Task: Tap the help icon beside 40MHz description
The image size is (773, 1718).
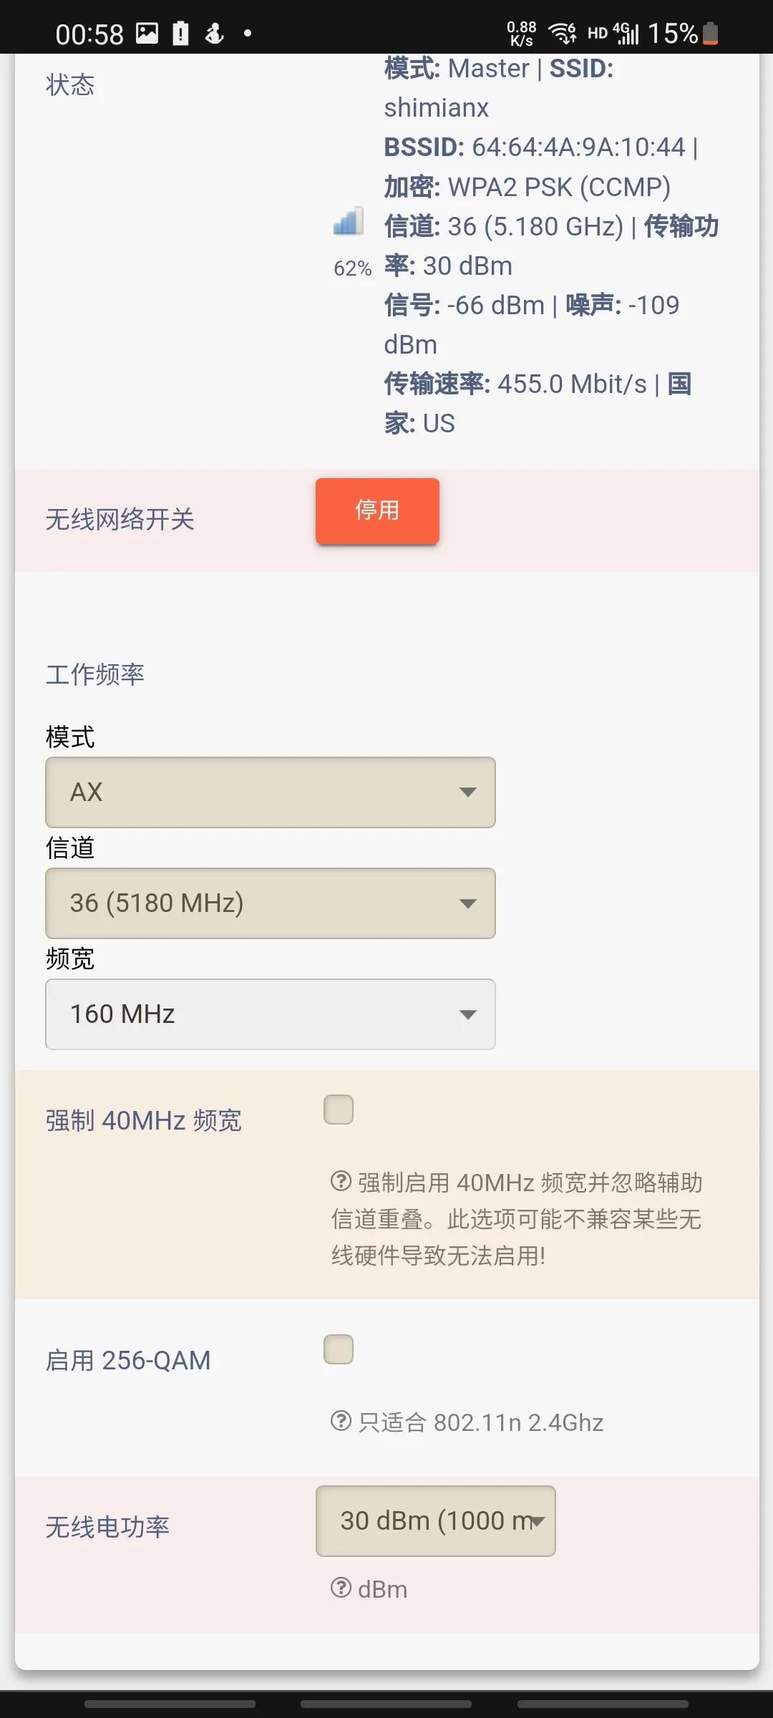Action: (x=341, y=1180)
